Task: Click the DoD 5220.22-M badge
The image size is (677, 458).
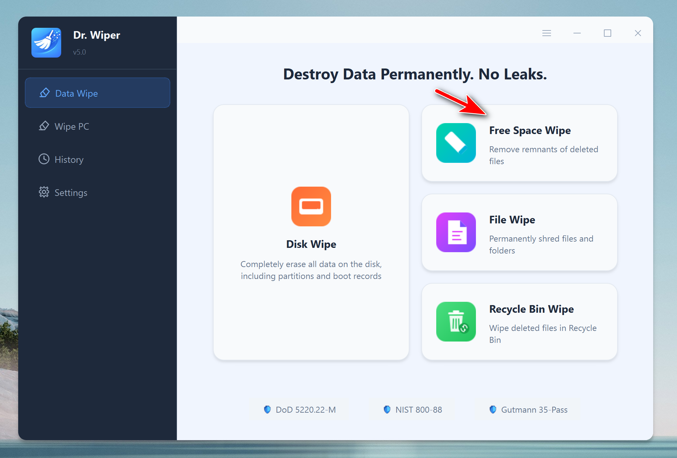Action: pos(299,410)
